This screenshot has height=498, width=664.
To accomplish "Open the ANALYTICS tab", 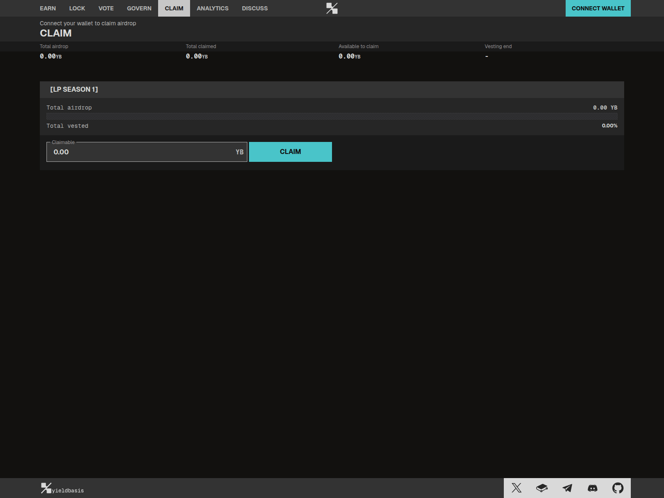I will point(212,8).
